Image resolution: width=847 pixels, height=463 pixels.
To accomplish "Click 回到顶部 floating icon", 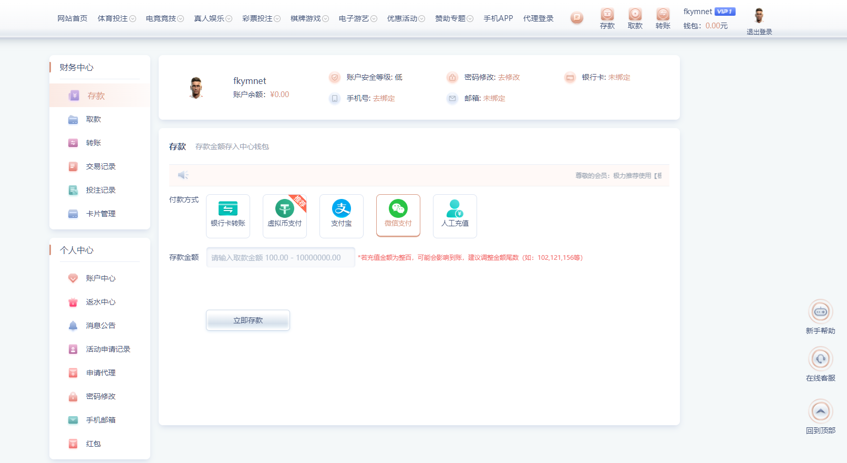I will (821, 412).
